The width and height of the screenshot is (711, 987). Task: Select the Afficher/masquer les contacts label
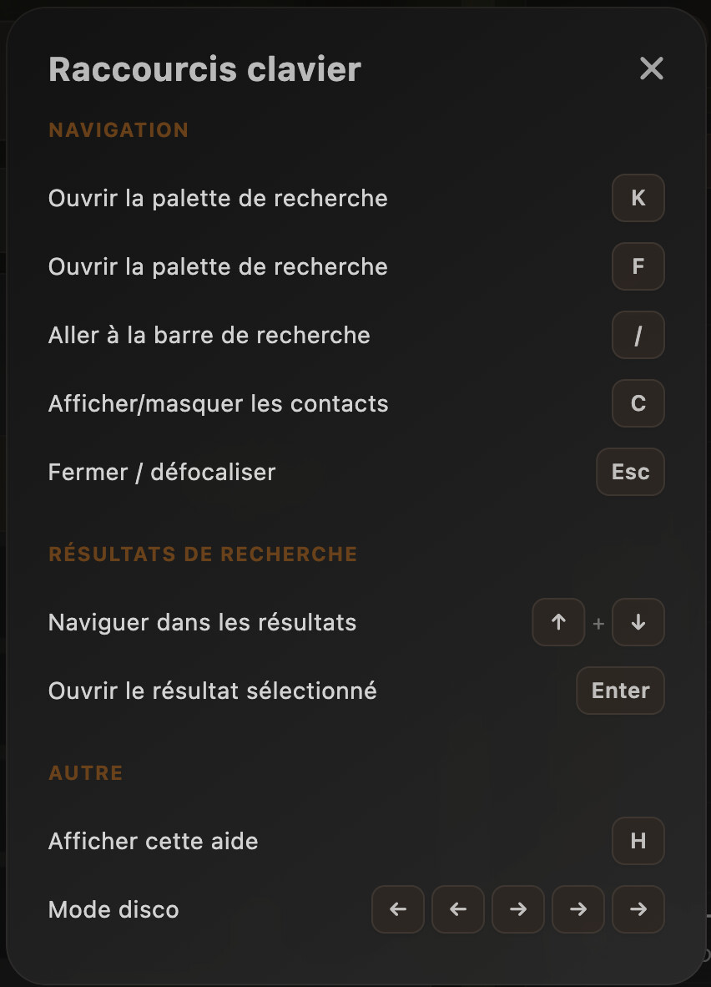219,404
